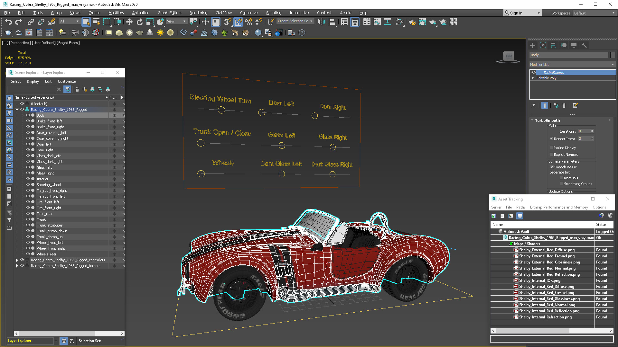Select the Select and Link tool
618x347 pixels.
tap(31, 22)
